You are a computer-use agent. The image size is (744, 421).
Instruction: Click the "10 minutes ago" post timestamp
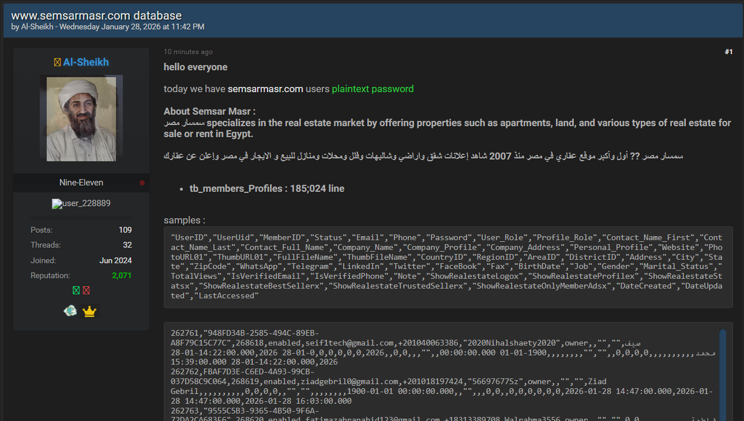tap(188, 52)
